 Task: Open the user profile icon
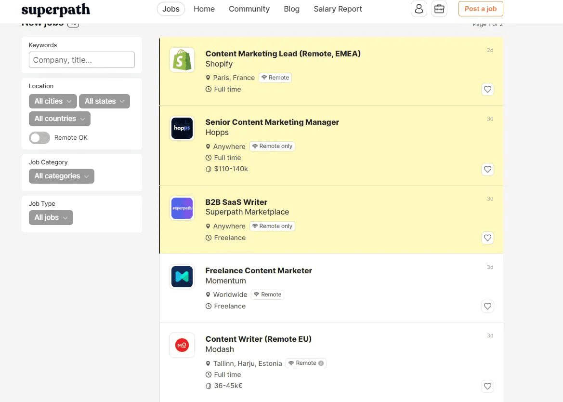tap(419, 9)
